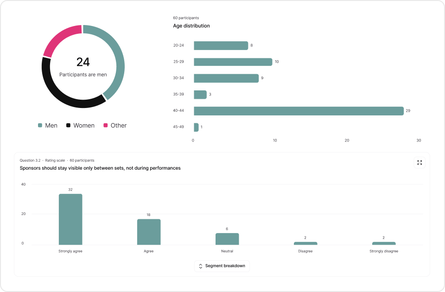This screenshot has width=445, height=292.
Task: Click the Men legend color swatch
Action: (40, 126)
